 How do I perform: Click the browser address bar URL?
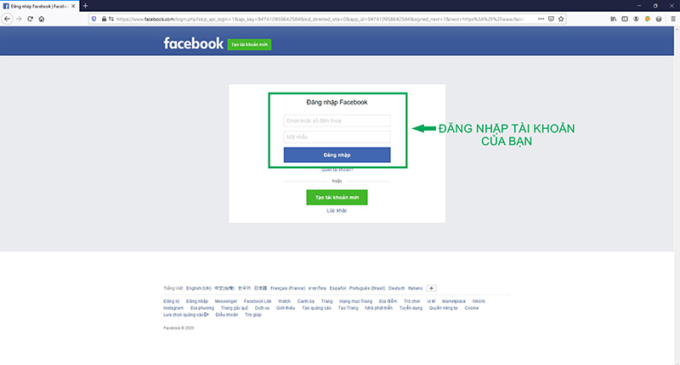tap(321, 19)
